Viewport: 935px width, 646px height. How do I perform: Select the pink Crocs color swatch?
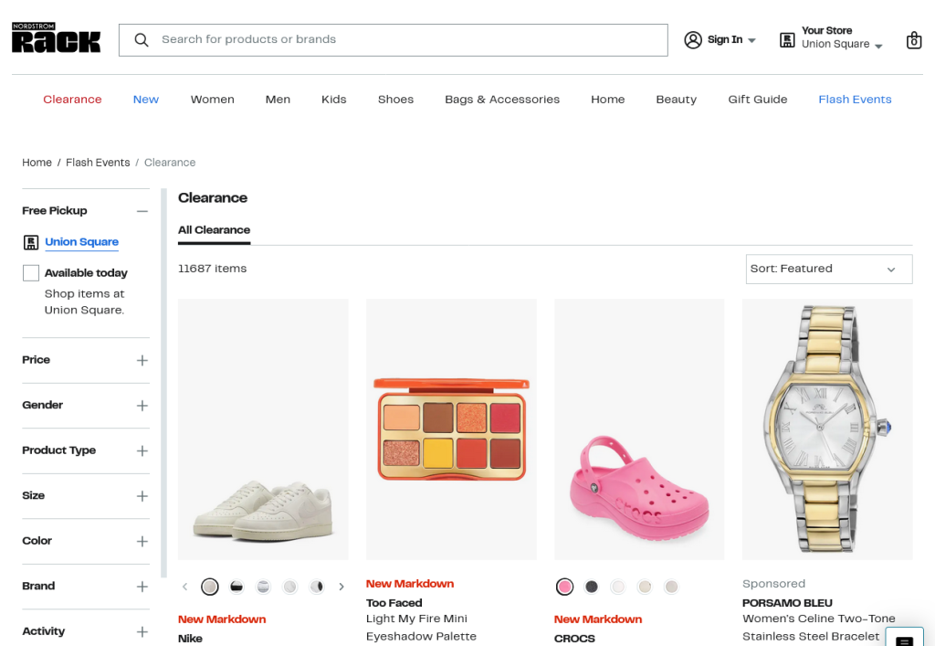[564, 587]
